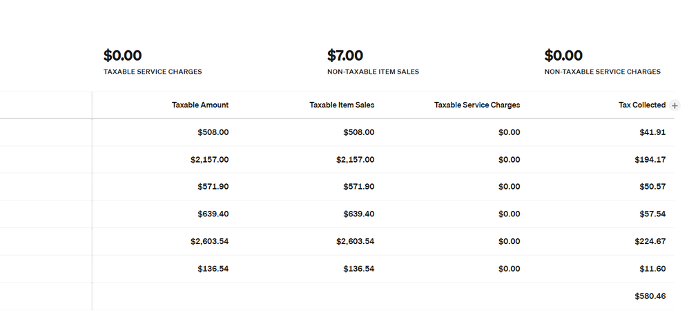Click the $224.67 tax collected value
The width and height of the screenshot is (689, 319).
click(x=650, y=241)
